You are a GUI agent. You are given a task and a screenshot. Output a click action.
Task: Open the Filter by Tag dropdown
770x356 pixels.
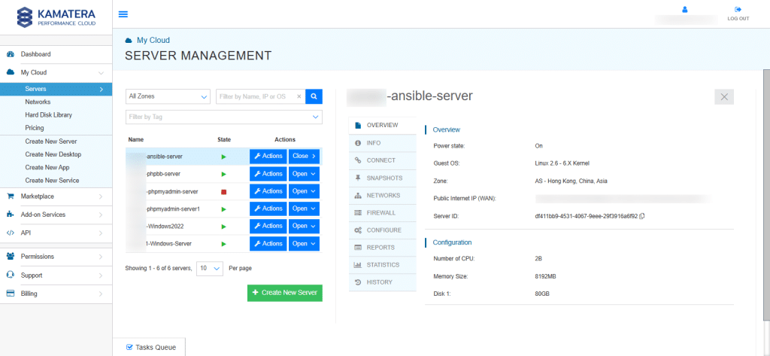pyautogui.click(x=224, y=117)
